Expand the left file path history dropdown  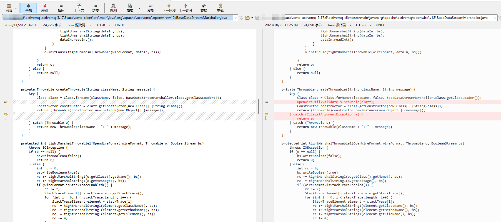236,18
